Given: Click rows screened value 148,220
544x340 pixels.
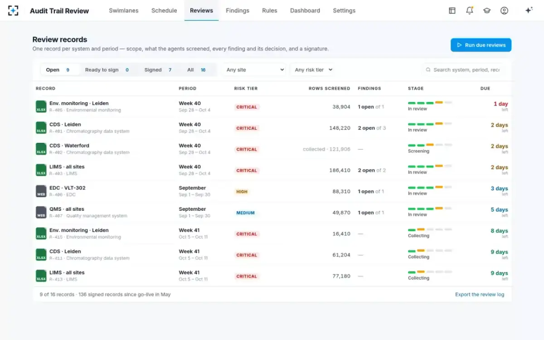Looking at the screenshot, I should click(x=340, y=128).
